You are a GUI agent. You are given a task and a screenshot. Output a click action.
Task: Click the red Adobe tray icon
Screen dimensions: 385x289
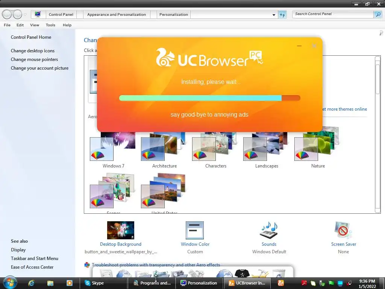click(304, 283)
